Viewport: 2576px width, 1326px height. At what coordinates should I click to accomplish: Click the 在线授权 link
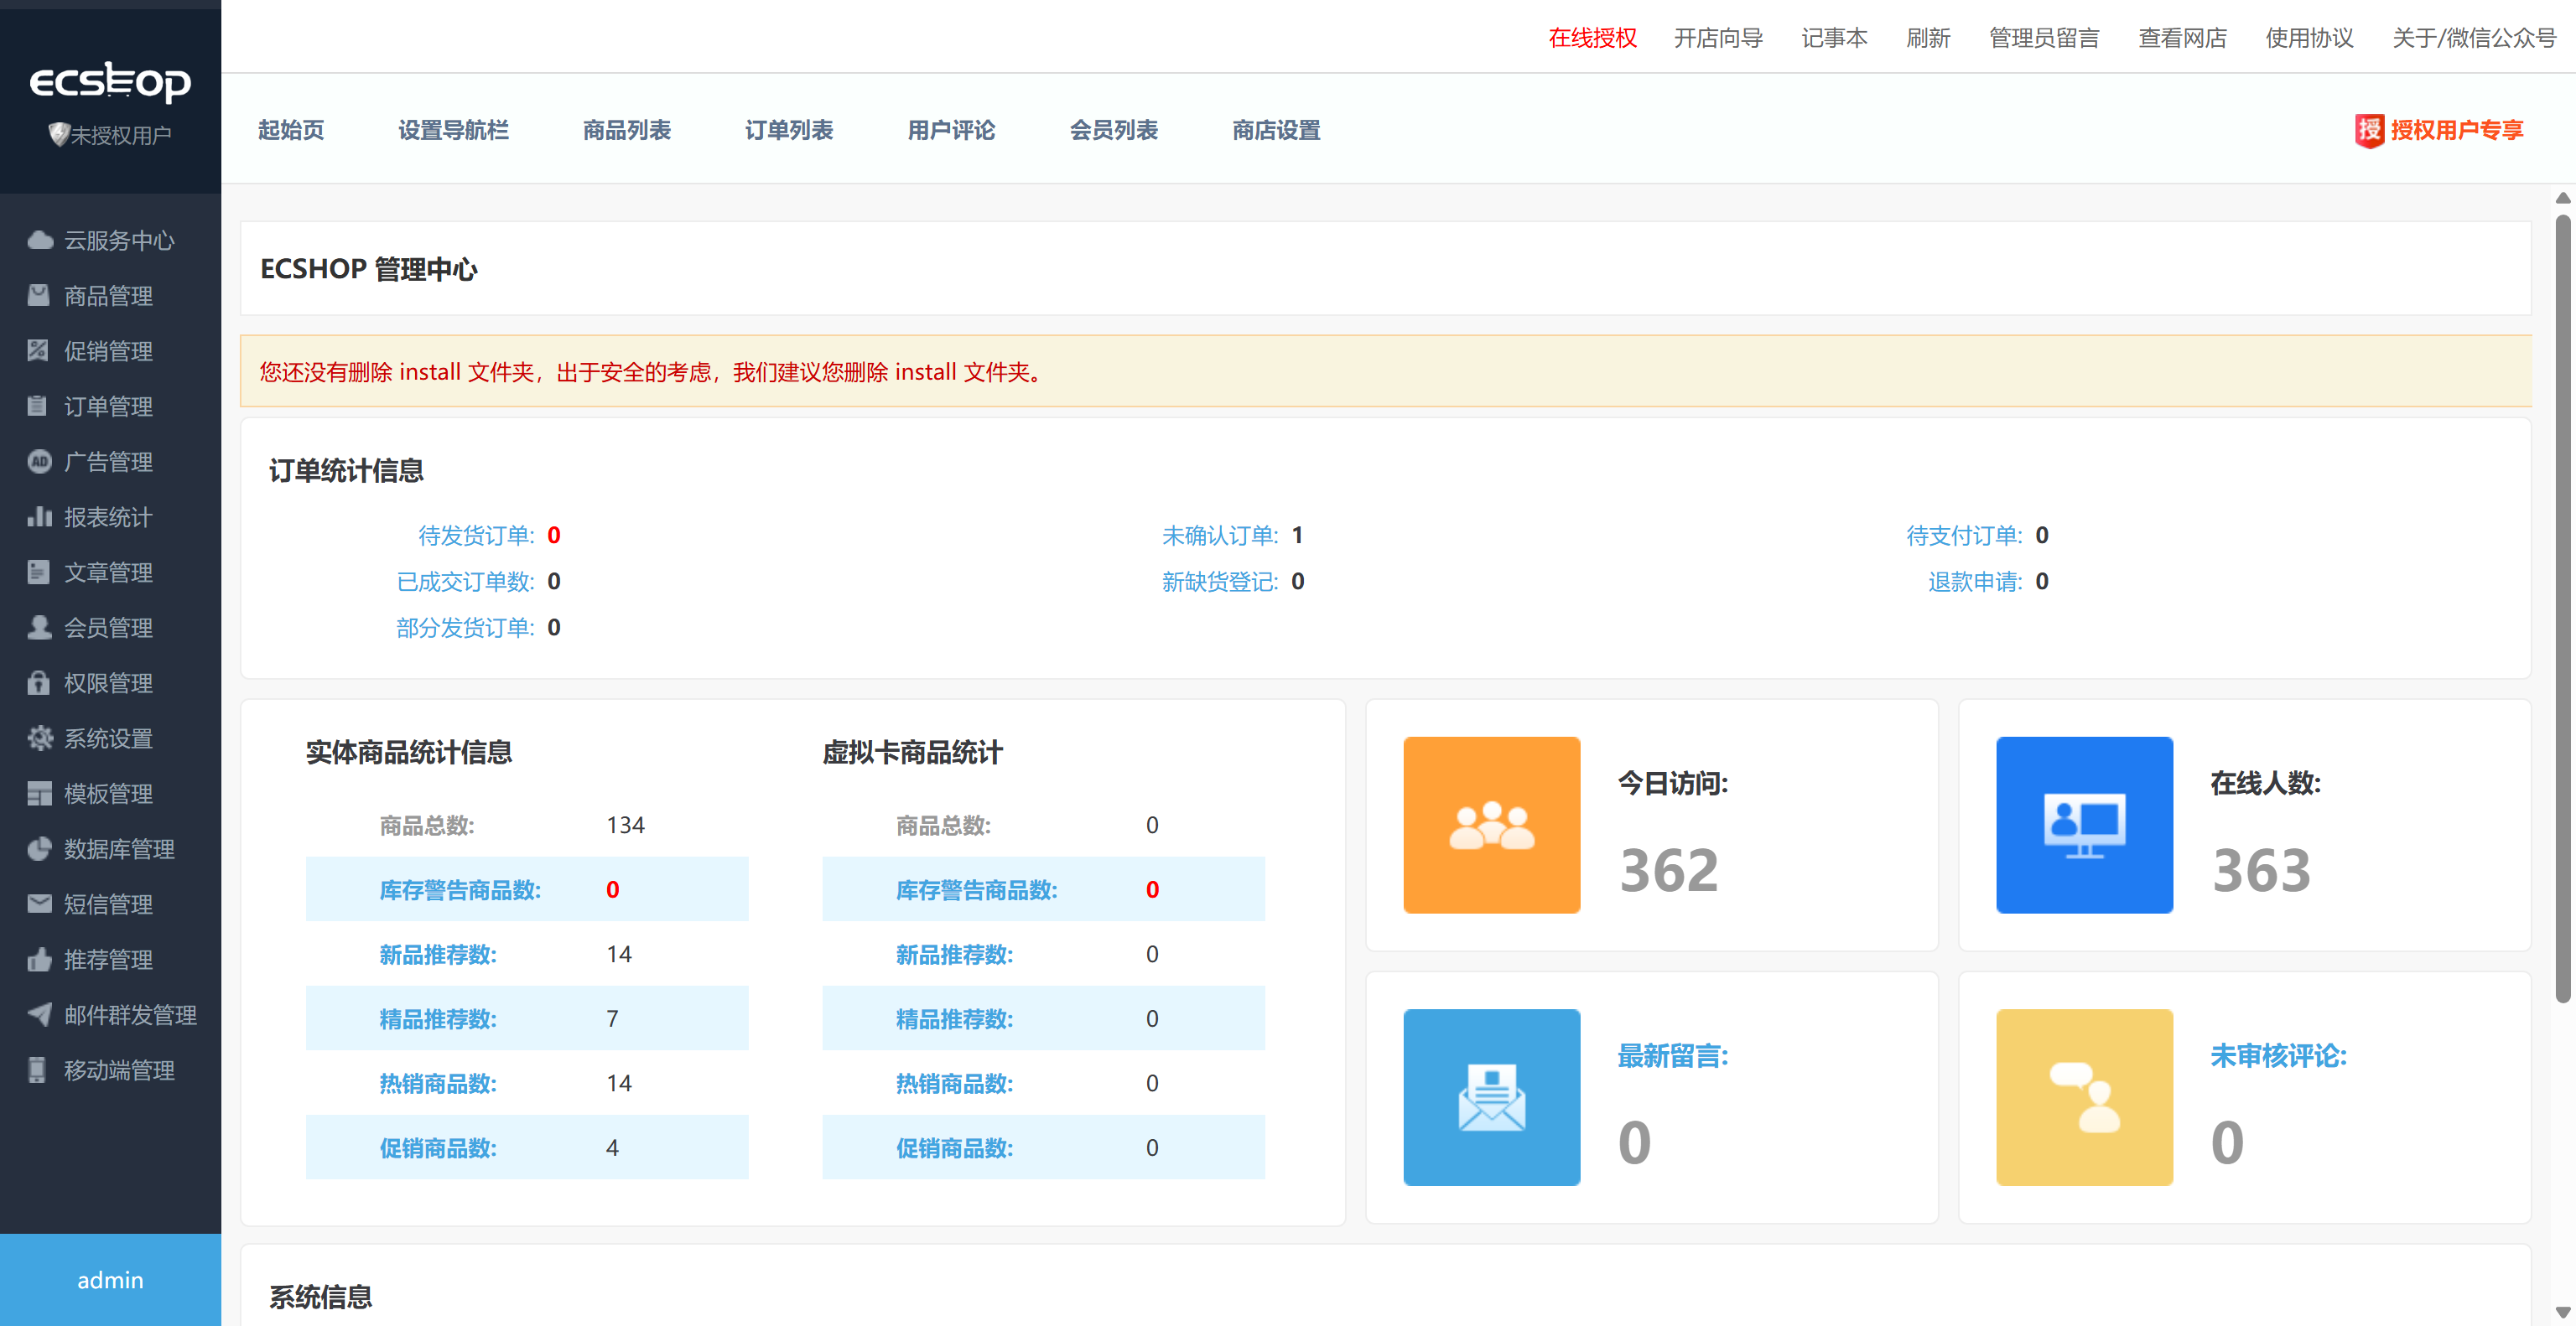coord(1592,38)
